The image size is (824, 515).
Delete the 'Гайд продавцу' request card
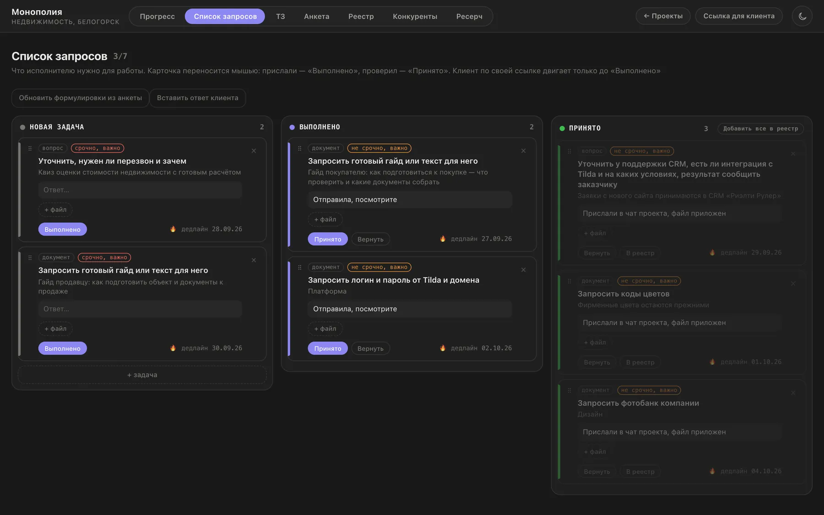(254, 260)
